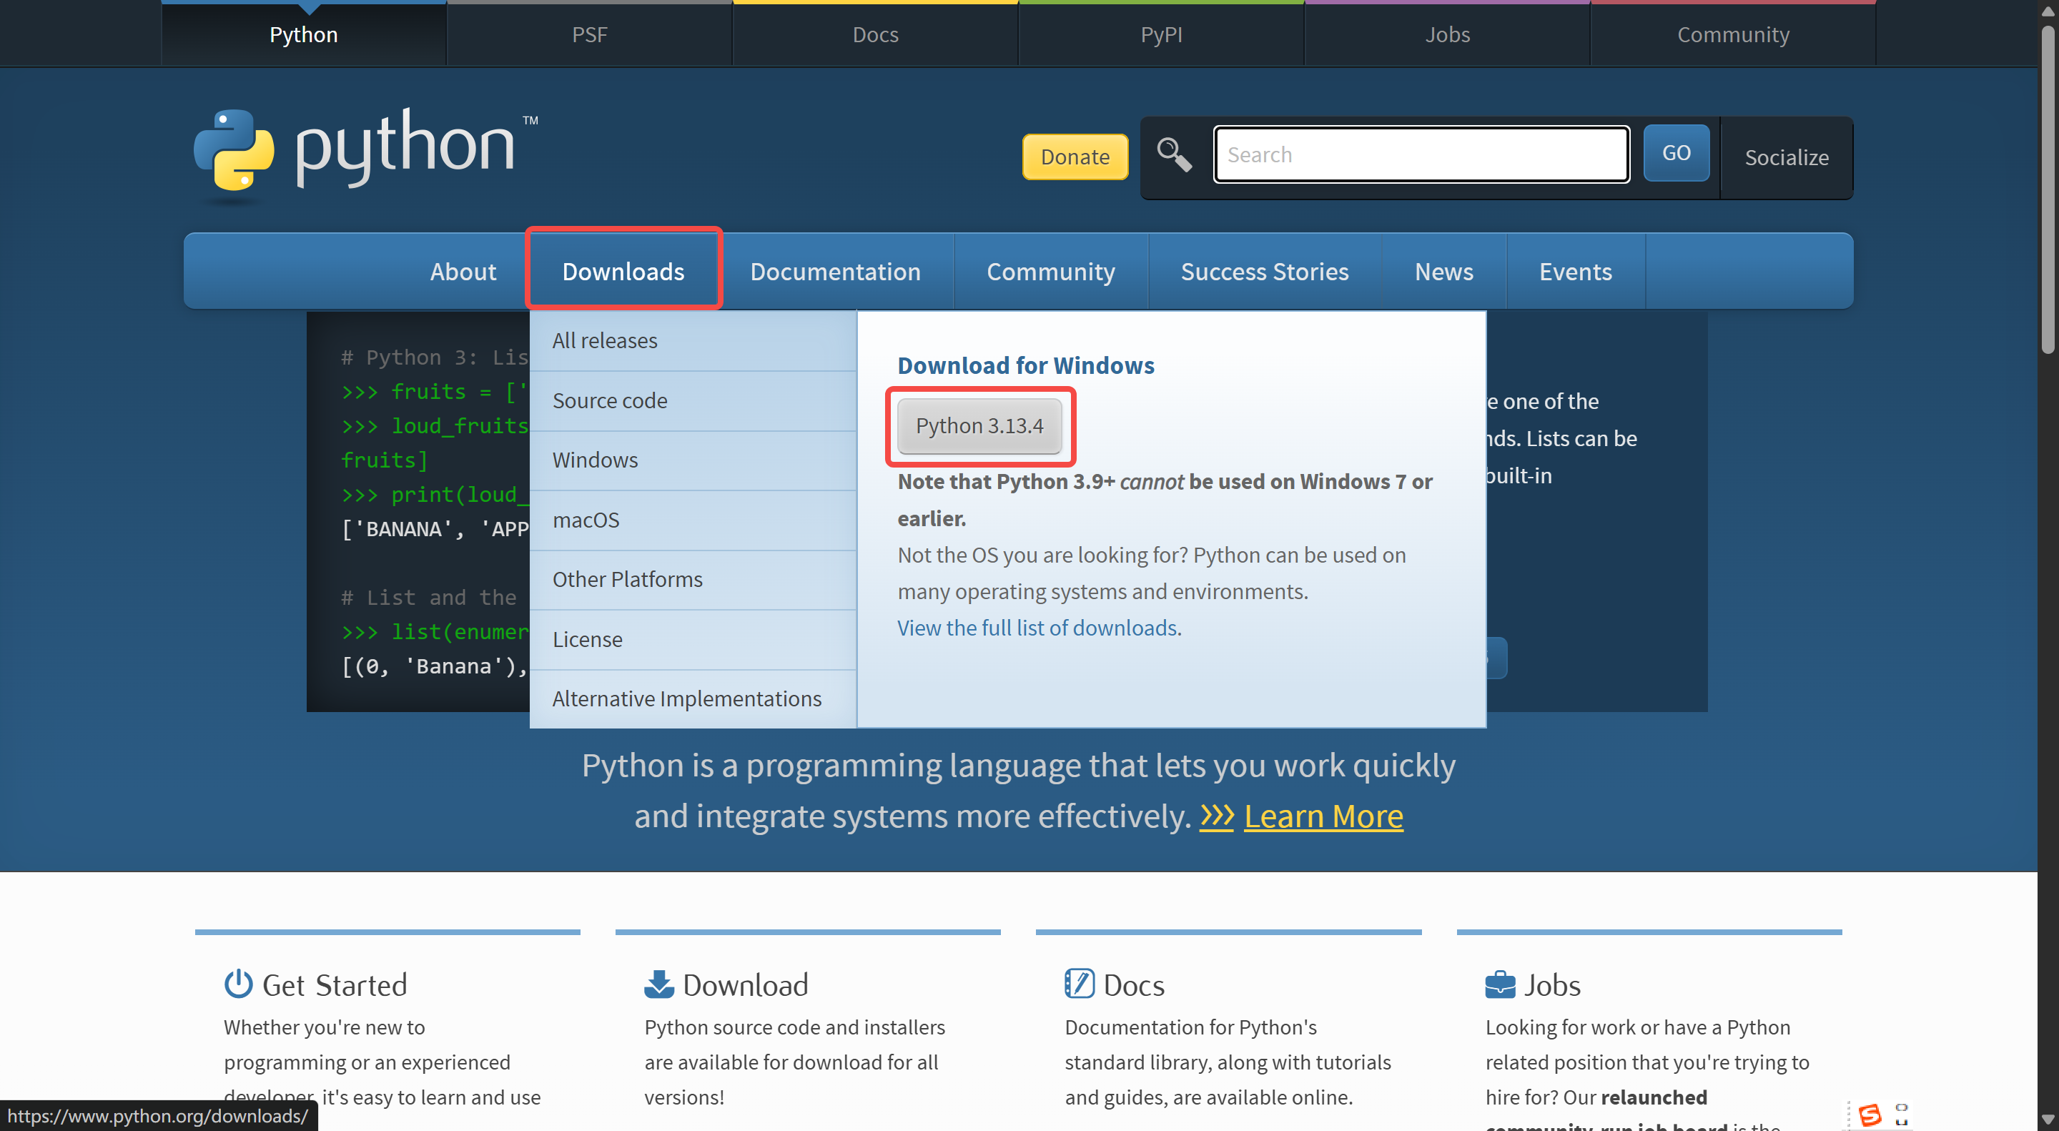Choose macOS from Downloads submenu
This screenshot has width=2059, height=1131.
pos(585,520)
